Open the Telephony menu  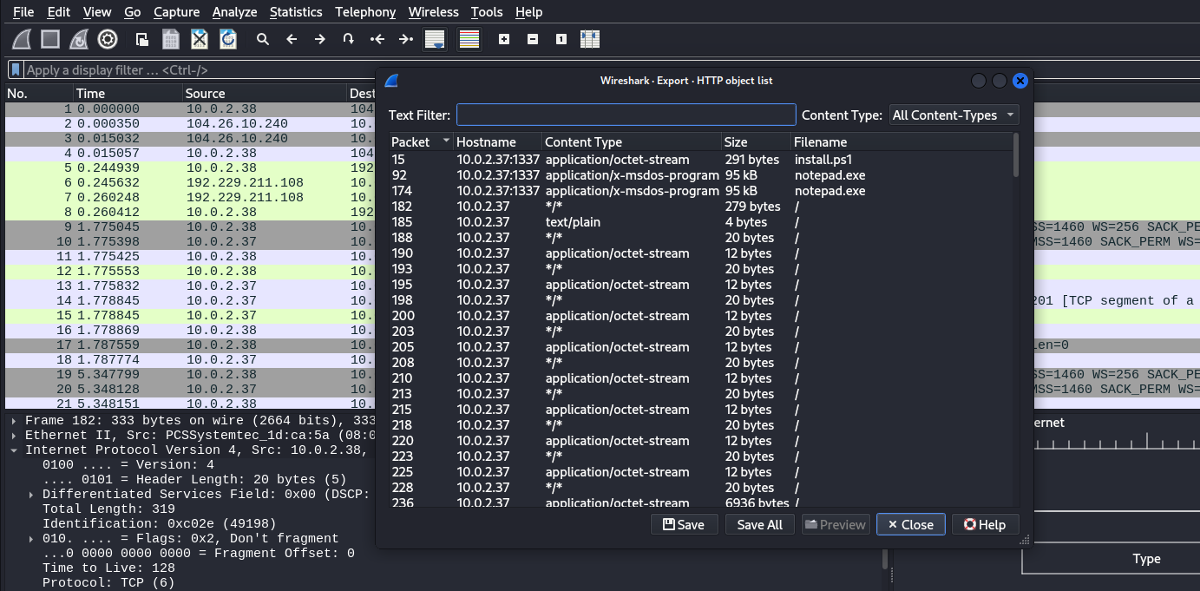[x=365, y=12]
